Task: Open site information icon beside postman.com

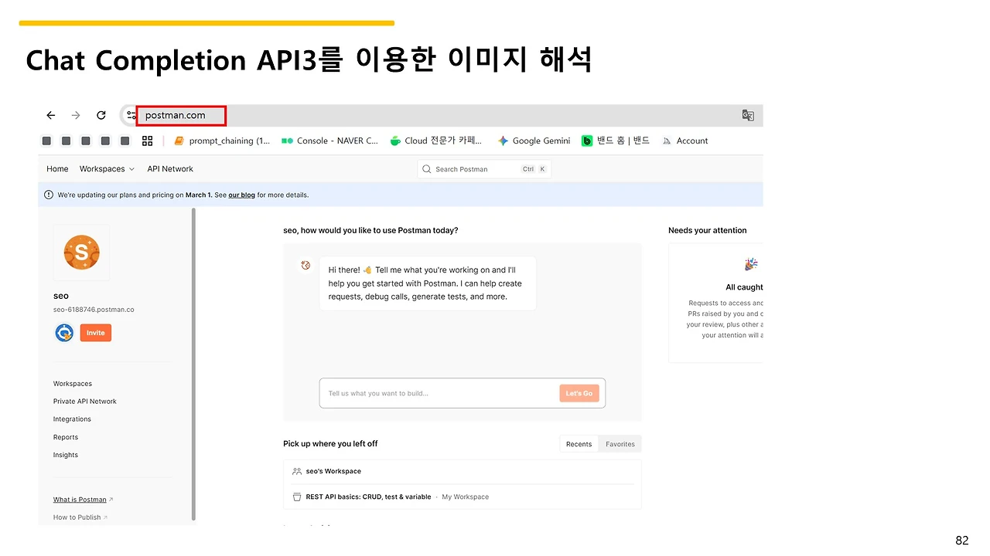Action: 131,116
